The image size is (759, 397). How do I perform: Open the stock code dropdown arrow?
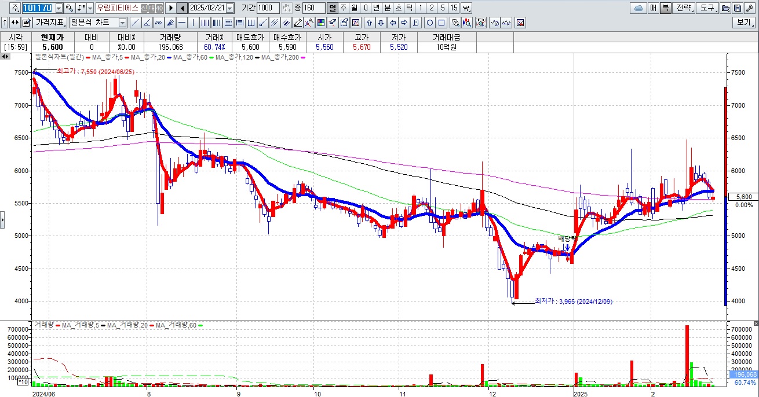59,8
